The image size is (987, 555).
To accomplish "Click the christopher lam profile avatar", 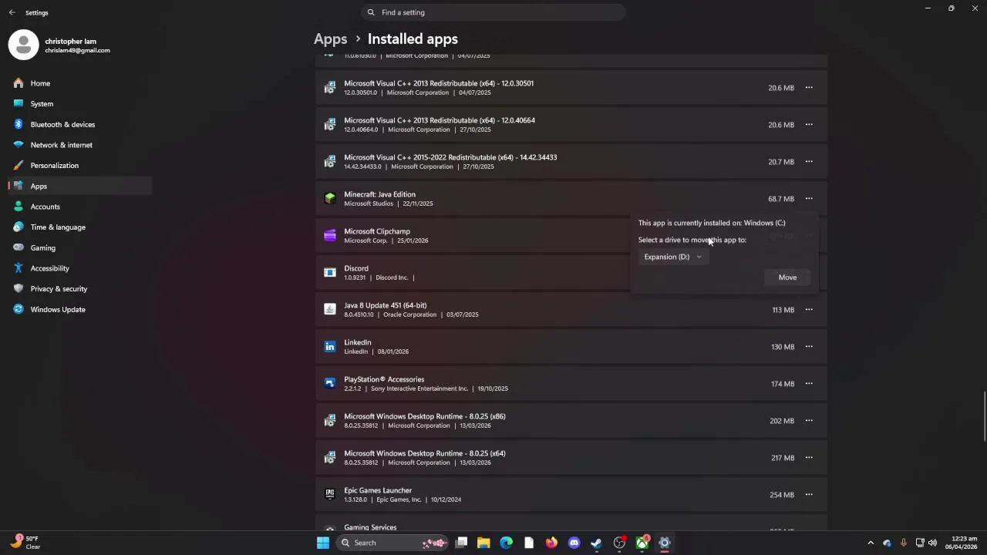I will coord(23,45).
